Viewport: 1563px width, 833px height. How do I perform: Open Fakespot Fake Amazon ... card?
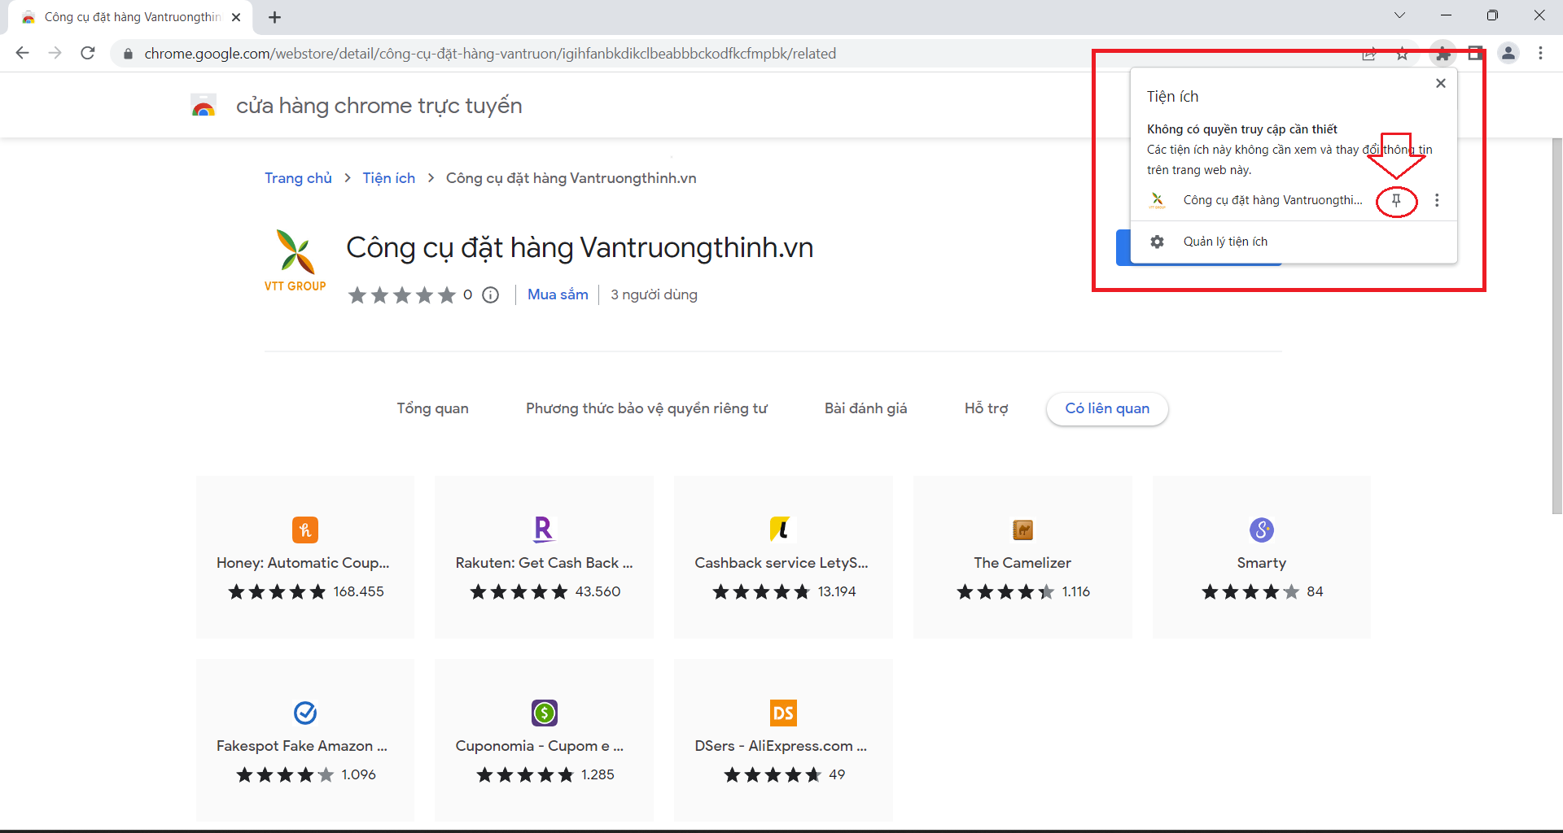click(305, 740)
